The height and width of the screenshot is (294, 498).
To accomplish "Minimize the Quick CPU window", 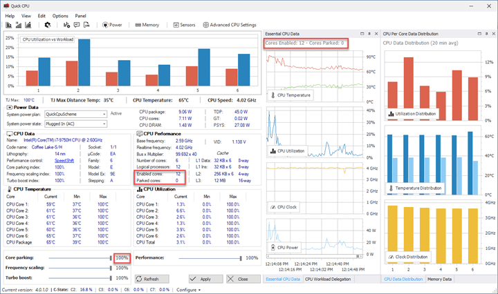I will [471, 6].
